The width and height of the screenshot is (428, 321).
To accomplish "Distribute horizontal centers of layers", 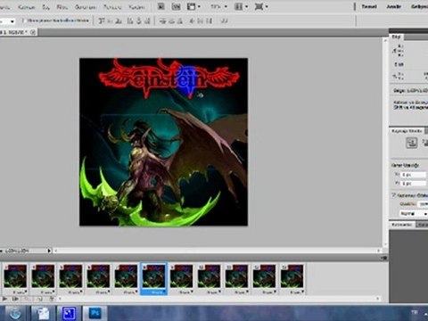I will click(x=201, y=21).
